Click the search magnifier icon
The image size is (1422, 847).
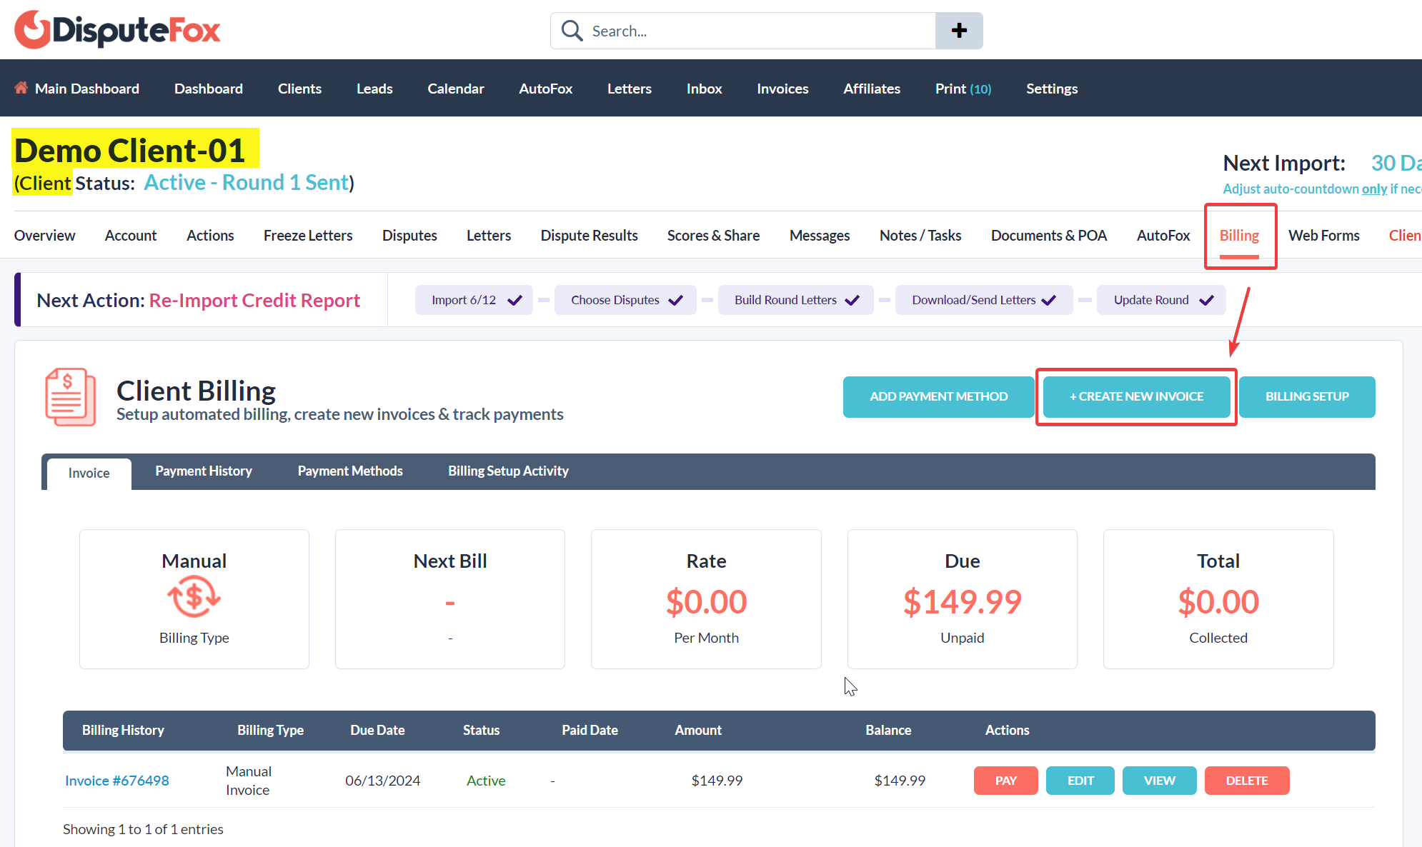(572, 31)
